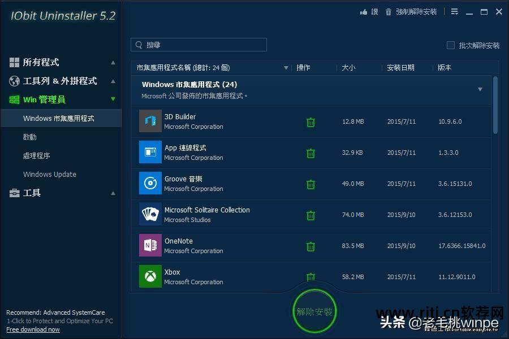Open the 強制解除安裝 force uninstall tool
Viewport: 509px width, 339px height.
tap(417, 11)
